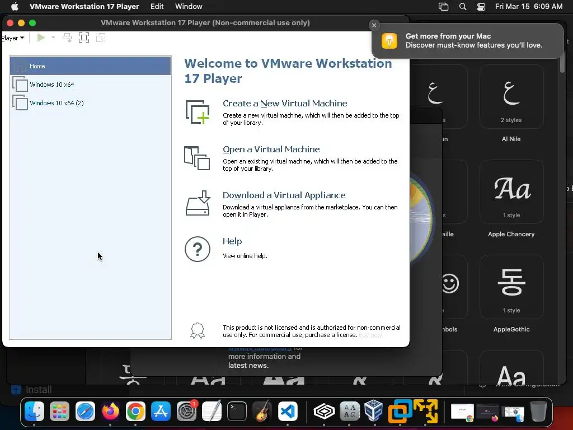The image size is (573, 430).
Task: Enter full screen mode via toolbar icon
Action: pos(84,38)
